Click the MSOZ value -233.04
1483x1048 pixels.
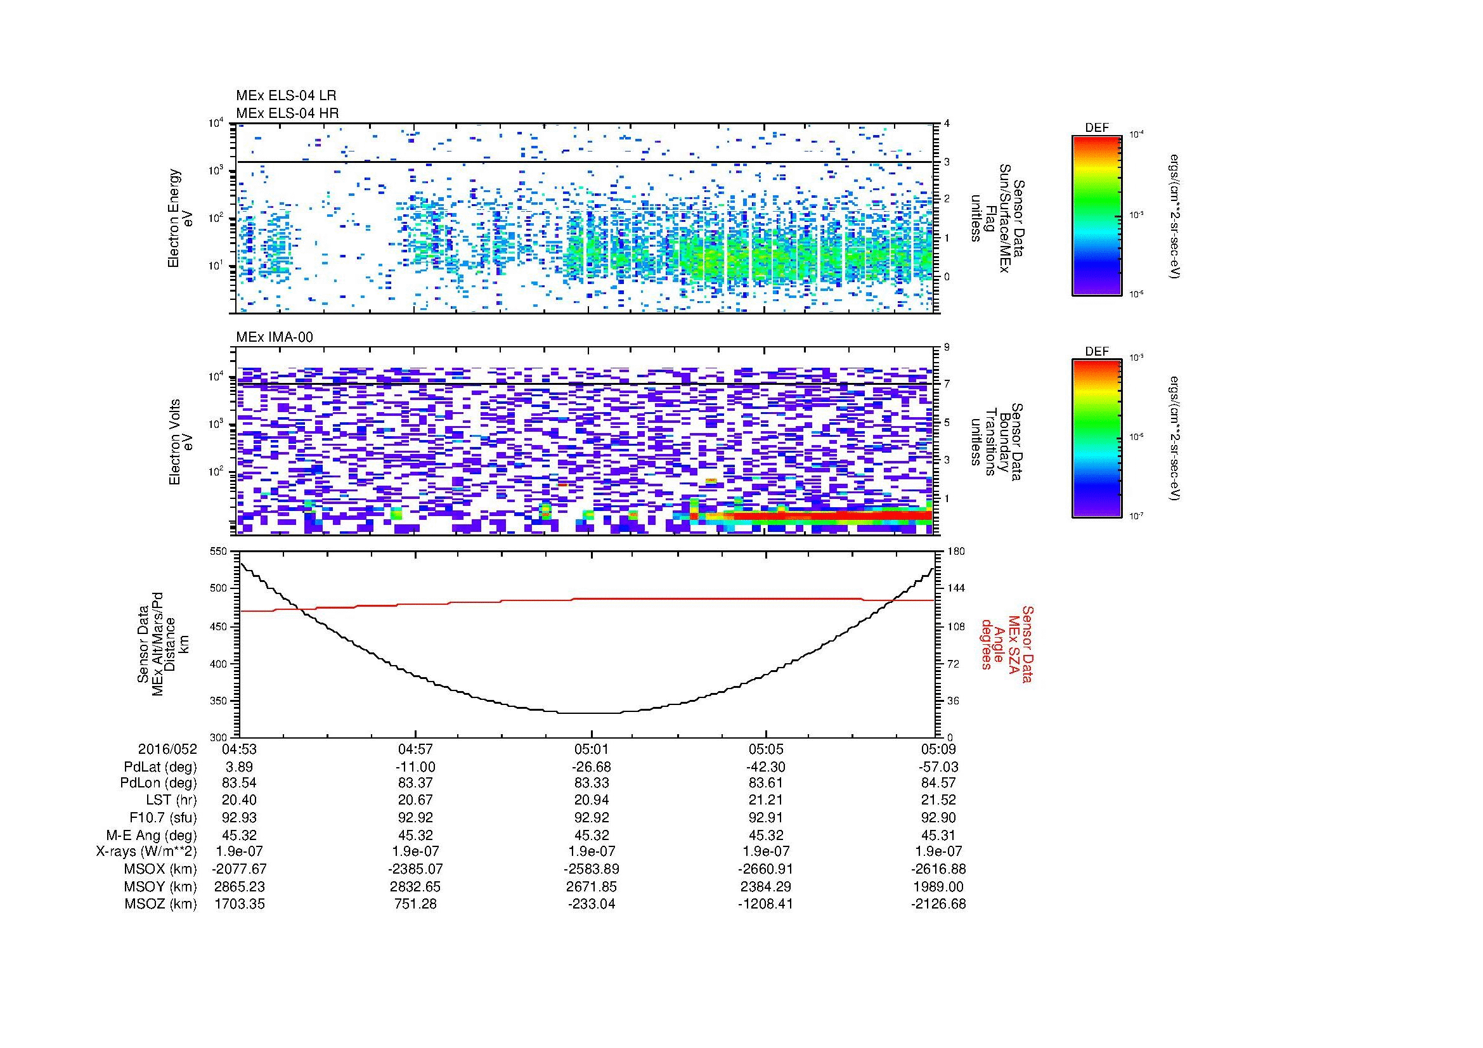pos(592,904)
